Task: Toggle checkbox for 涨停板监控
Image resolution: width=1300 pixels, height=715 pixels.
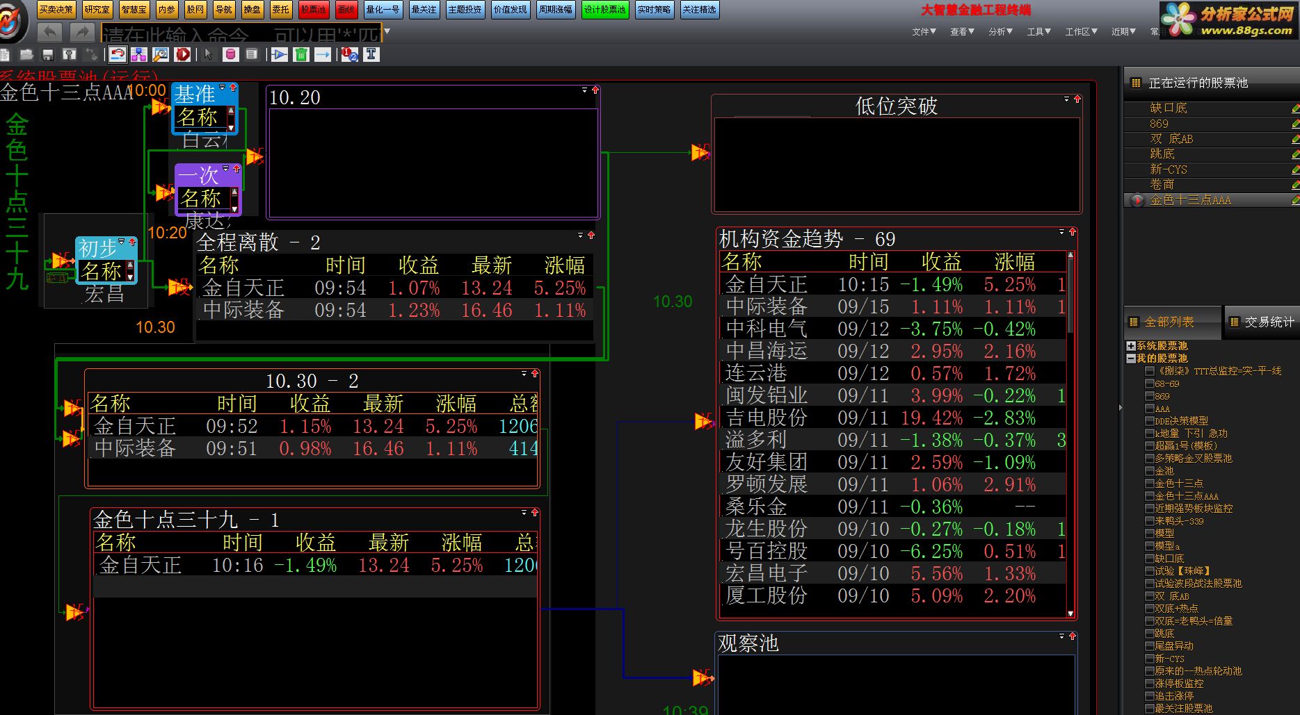Action: tap(1150, 684)
